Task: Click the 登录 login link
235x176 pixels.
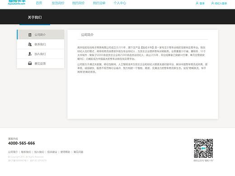Action: coord(202,3)
